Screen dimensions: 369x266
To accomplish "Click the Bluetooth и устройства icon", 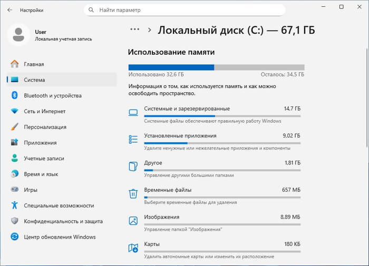I will (x=14, y=95).
